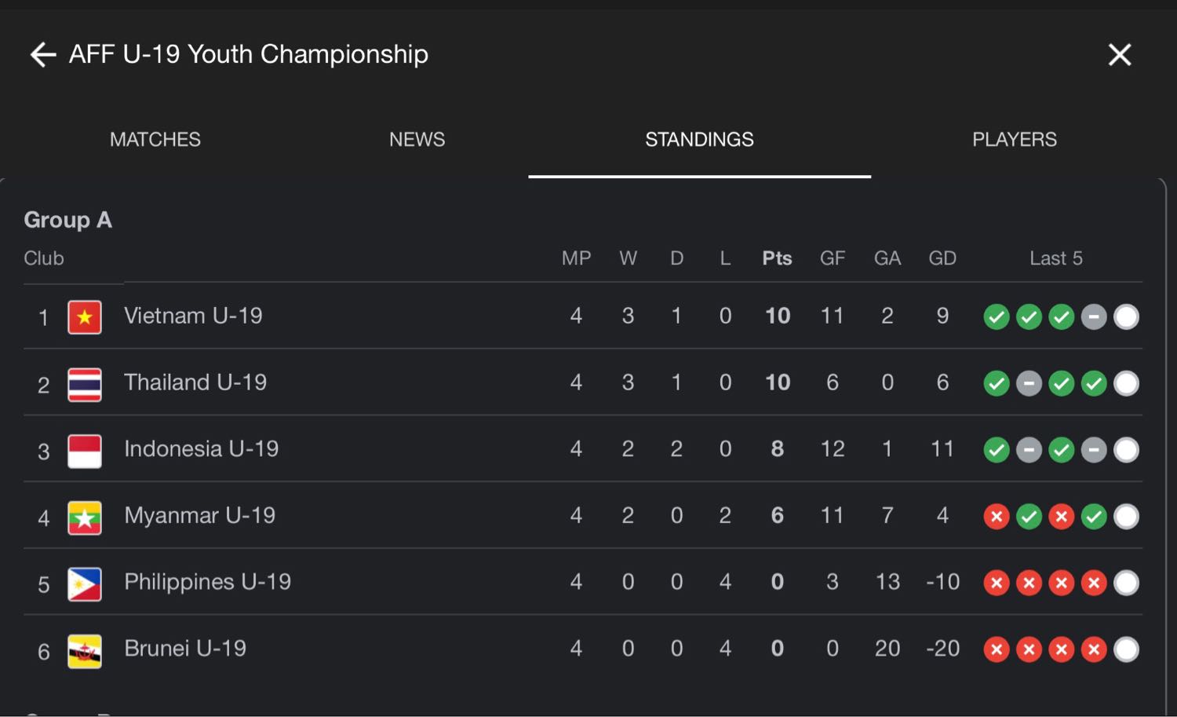Click the Myanmar U-19 flag icon
Viewport: 1177px width, 717px height.
[85, 518]
